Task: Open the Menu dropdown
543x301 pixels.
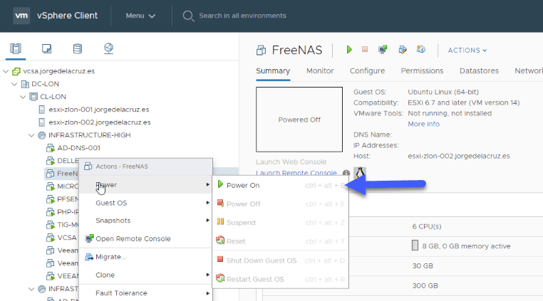Action: [x=140, y=16]
